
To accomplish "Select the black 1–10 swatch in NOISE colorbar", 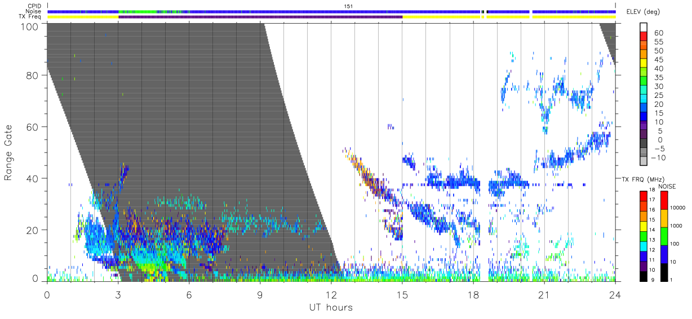I will [x=664, y=271].
